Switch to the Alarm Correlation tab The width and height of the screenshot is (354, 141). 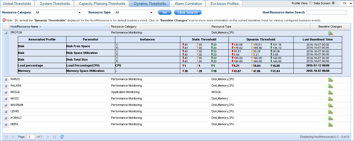tap(188, 4)
